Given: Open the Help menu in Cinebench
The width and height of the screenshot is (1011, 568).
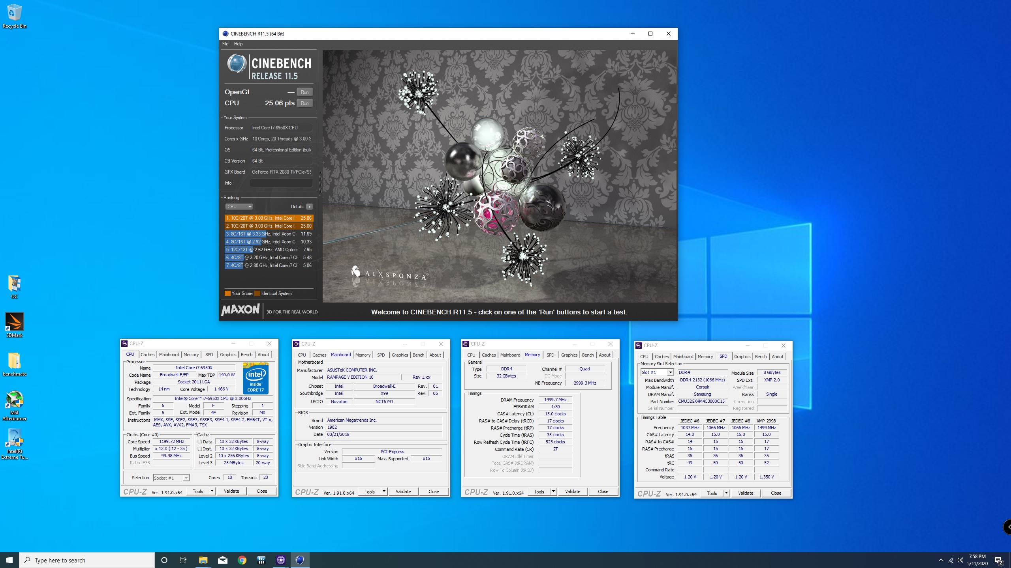Looking at the screenshot, I should coord(238,44).
